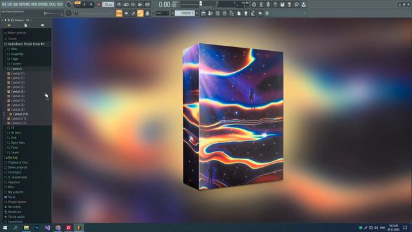Viewport: 412px width, 232px height.
Task: Click the arrow icon in shortcut toolbar
Action: click(126, 13)
